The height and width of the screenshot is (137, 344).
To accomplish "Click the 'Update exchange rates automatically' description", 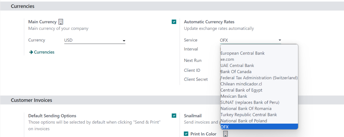I will [219, 28].
